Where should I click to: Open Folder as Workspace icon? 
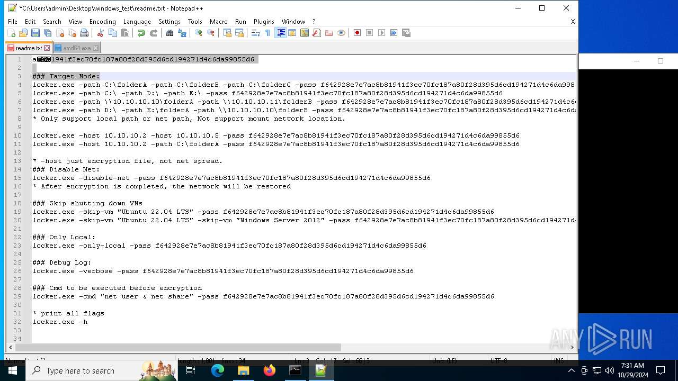[329, 33]
